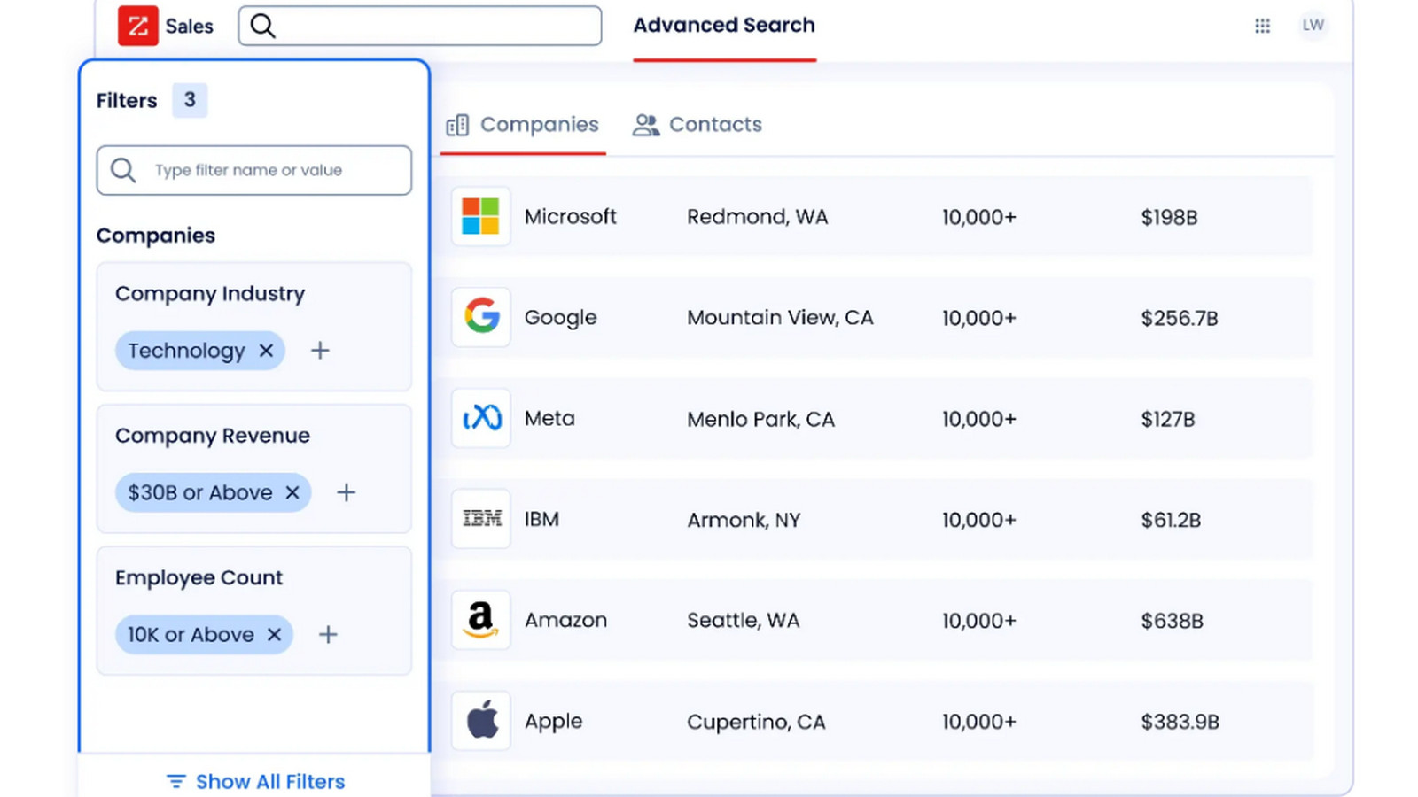Click the Meta company logo
This screenshot has height=797, width=1418.
[x=481, y=418]
